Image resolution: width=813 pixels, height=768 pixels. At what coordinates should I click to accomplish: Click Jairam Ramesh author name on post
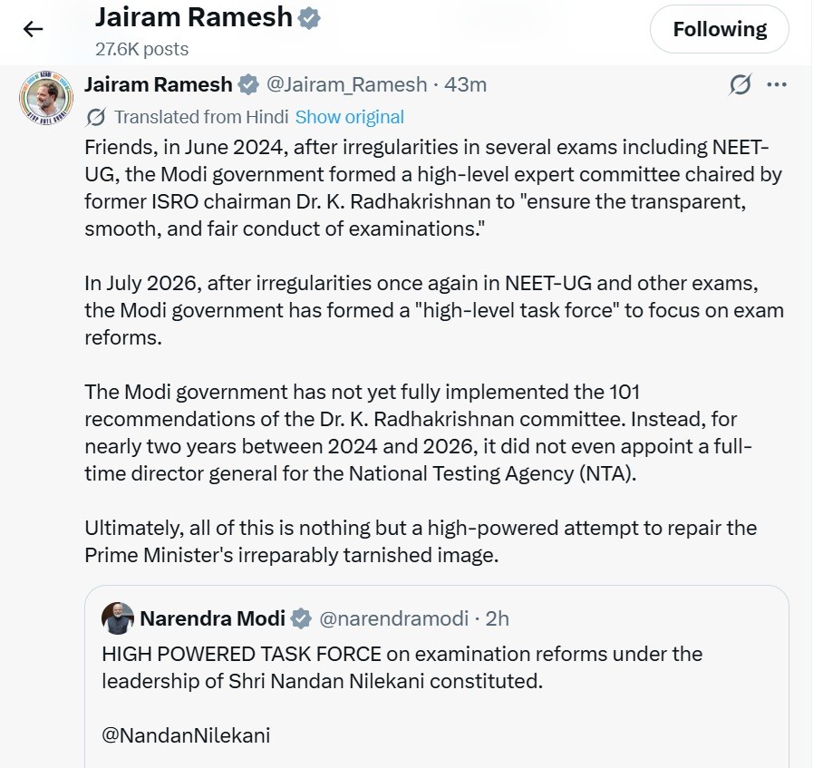tap(158, 84)
